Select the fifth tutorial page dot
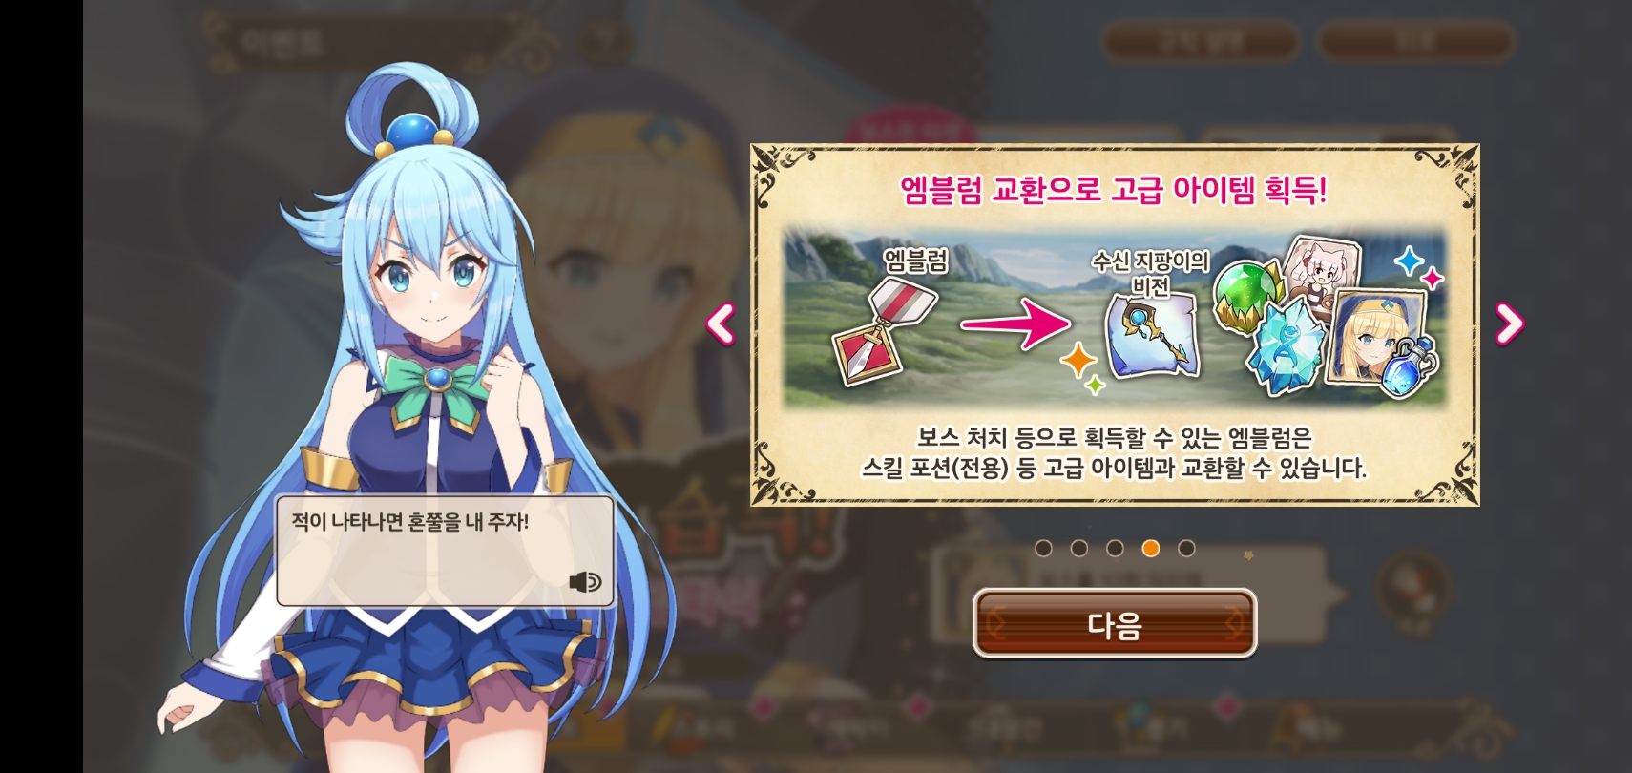Screen dimensions: 1632x773 click(x=1186, y=548)
